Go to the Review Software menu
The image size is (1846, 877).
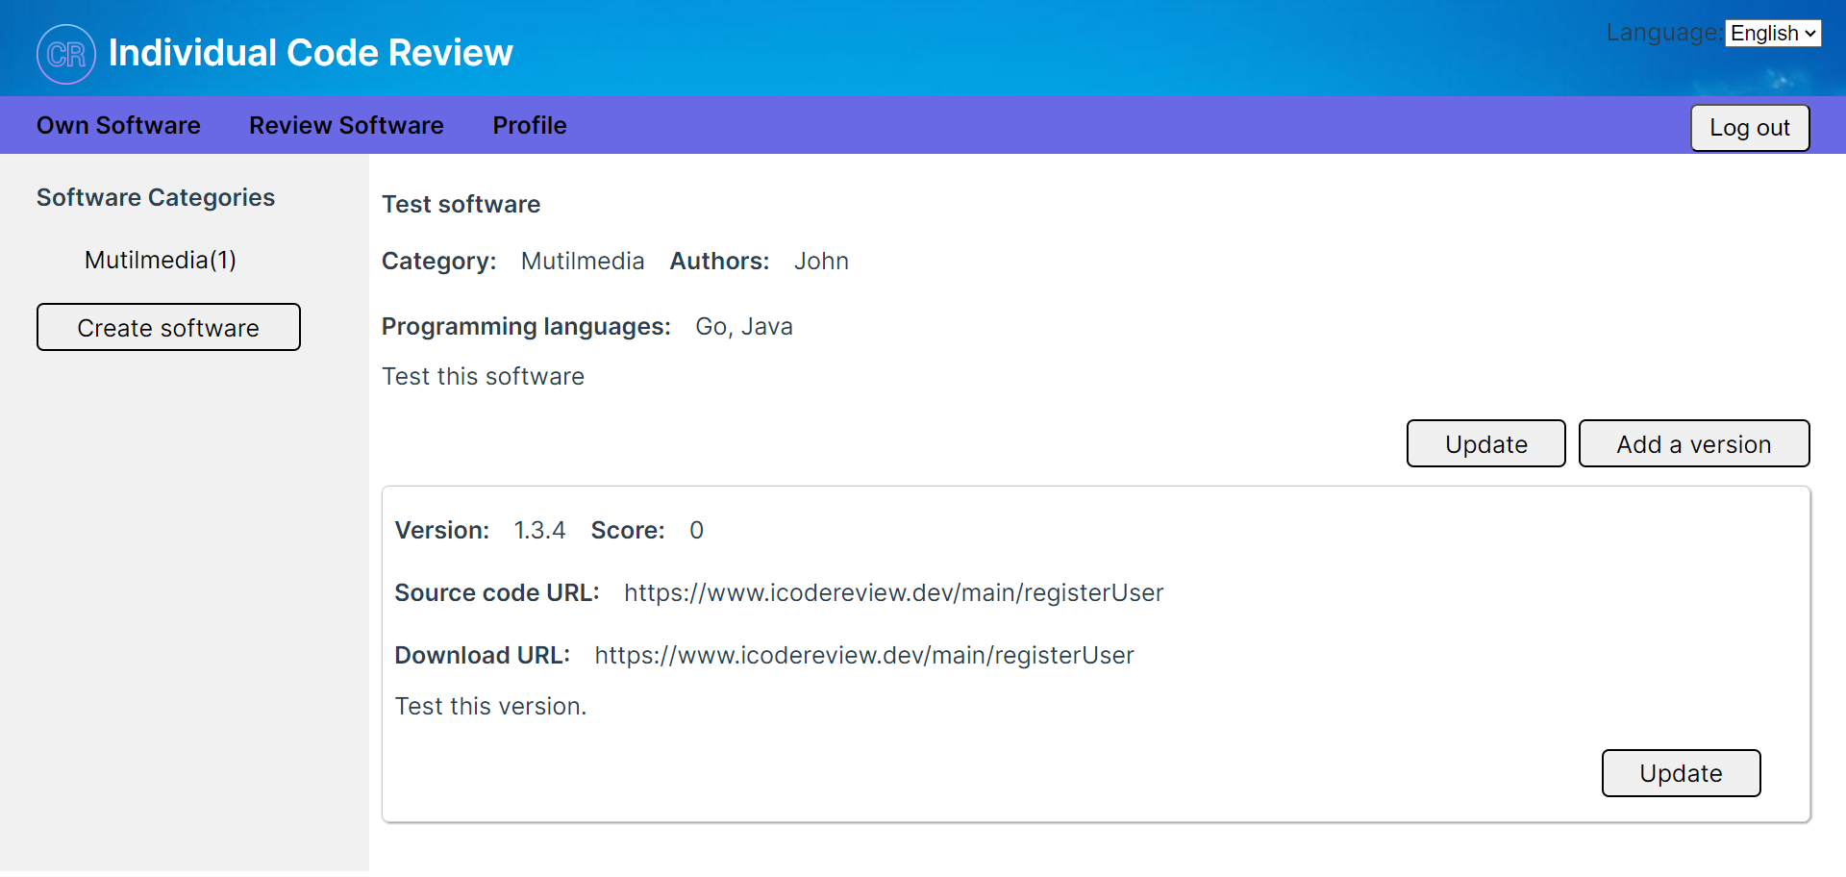click(346, 126)
